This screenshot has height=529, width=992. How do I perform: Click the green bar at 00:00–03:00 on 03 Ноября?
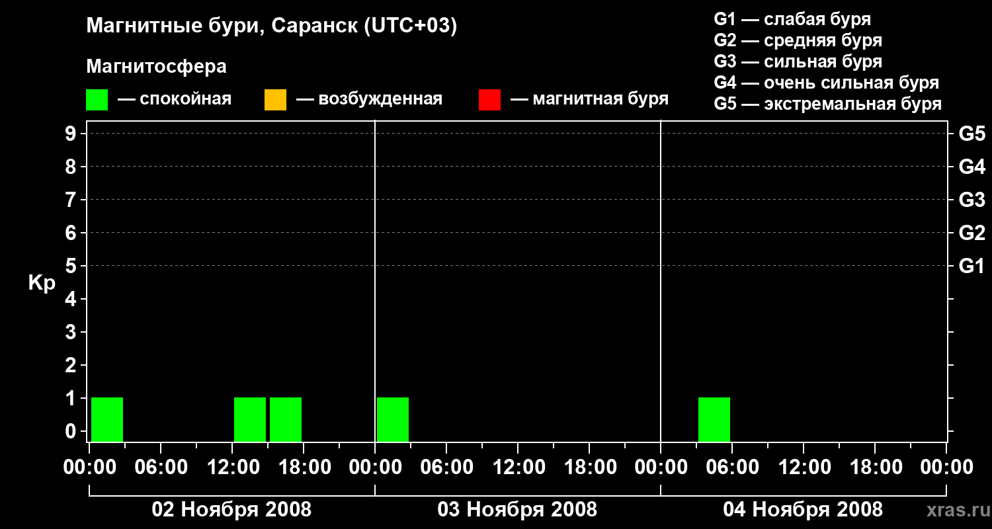[393, 419]
